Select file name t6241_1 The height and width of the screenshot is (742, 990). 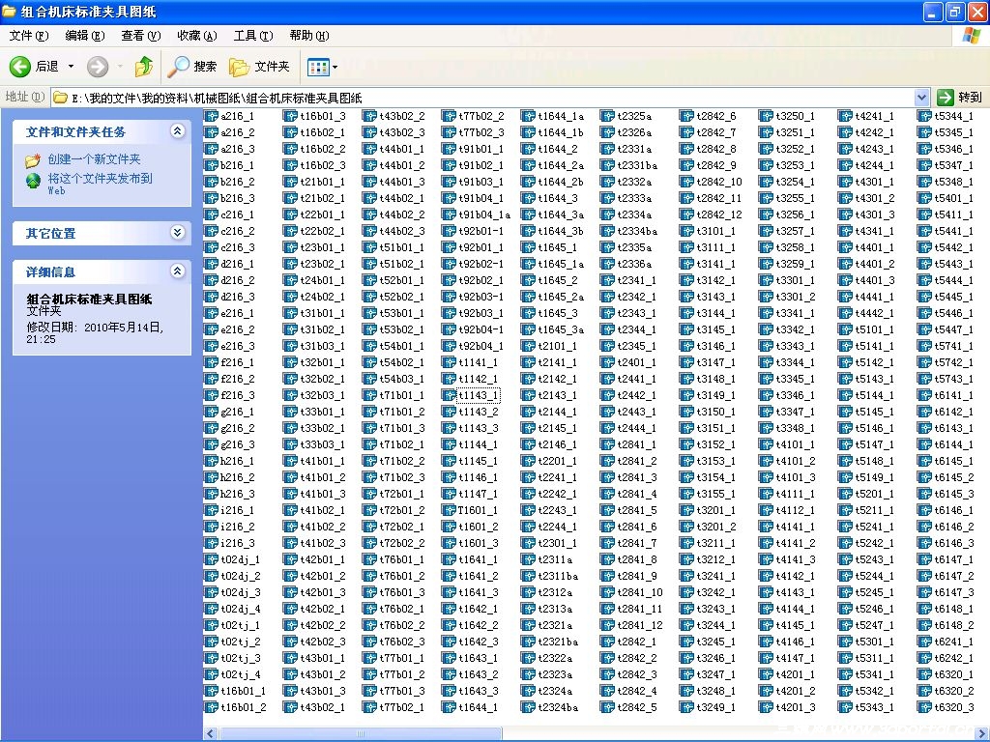[953, 642]
